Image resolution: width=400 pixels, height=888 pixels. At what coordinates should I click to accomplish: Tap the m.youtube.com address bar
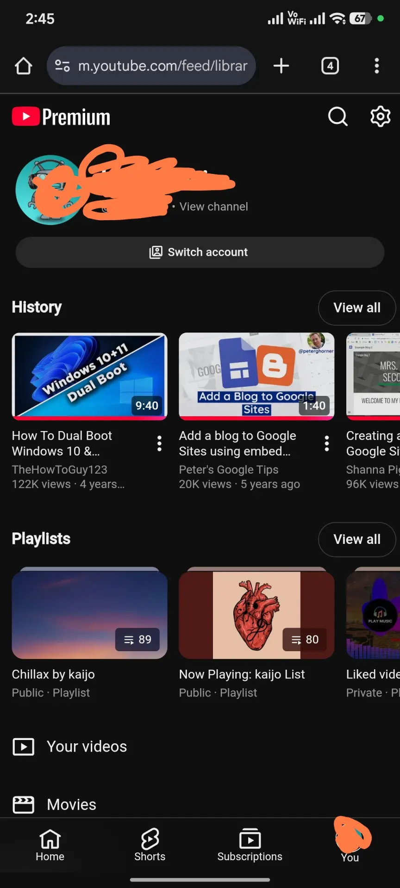point(151,66)
